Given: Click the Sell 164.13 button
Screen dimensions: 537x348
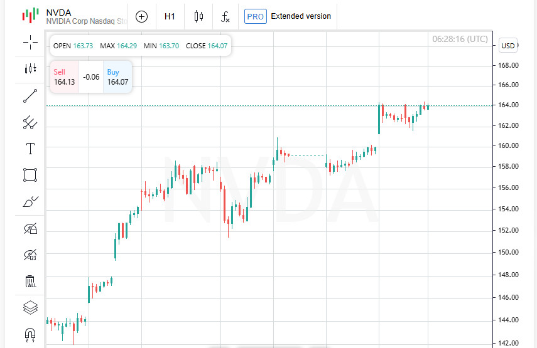Looking at the screenshot, I should (x=65, y=77).
